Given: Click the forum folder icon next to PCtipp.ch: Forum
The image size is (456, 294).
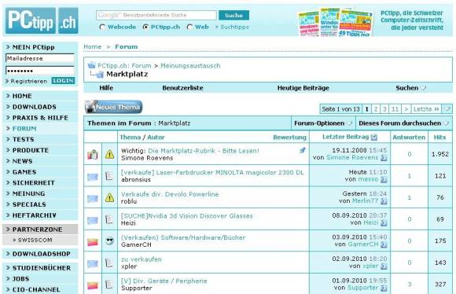Looking at the screenshot, I should 92,65.
